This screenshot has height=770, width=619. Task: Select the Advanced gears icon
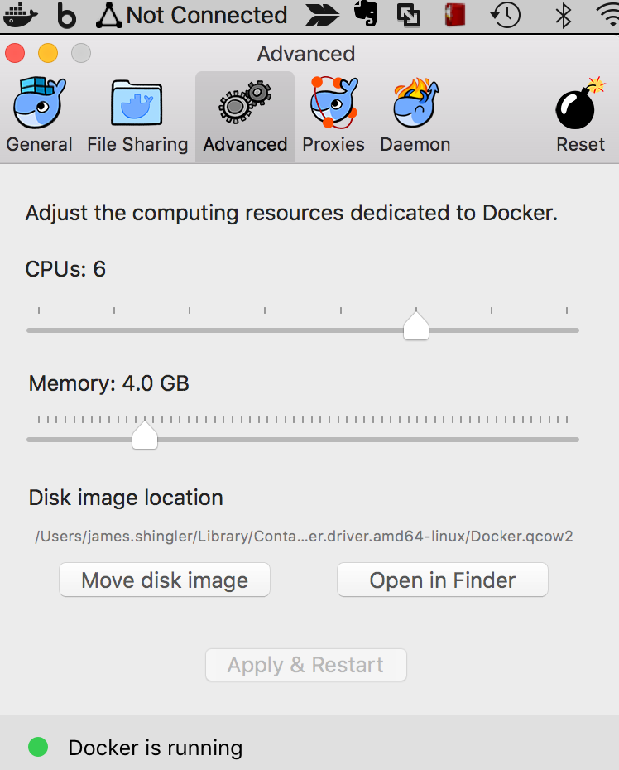(245, 102)
